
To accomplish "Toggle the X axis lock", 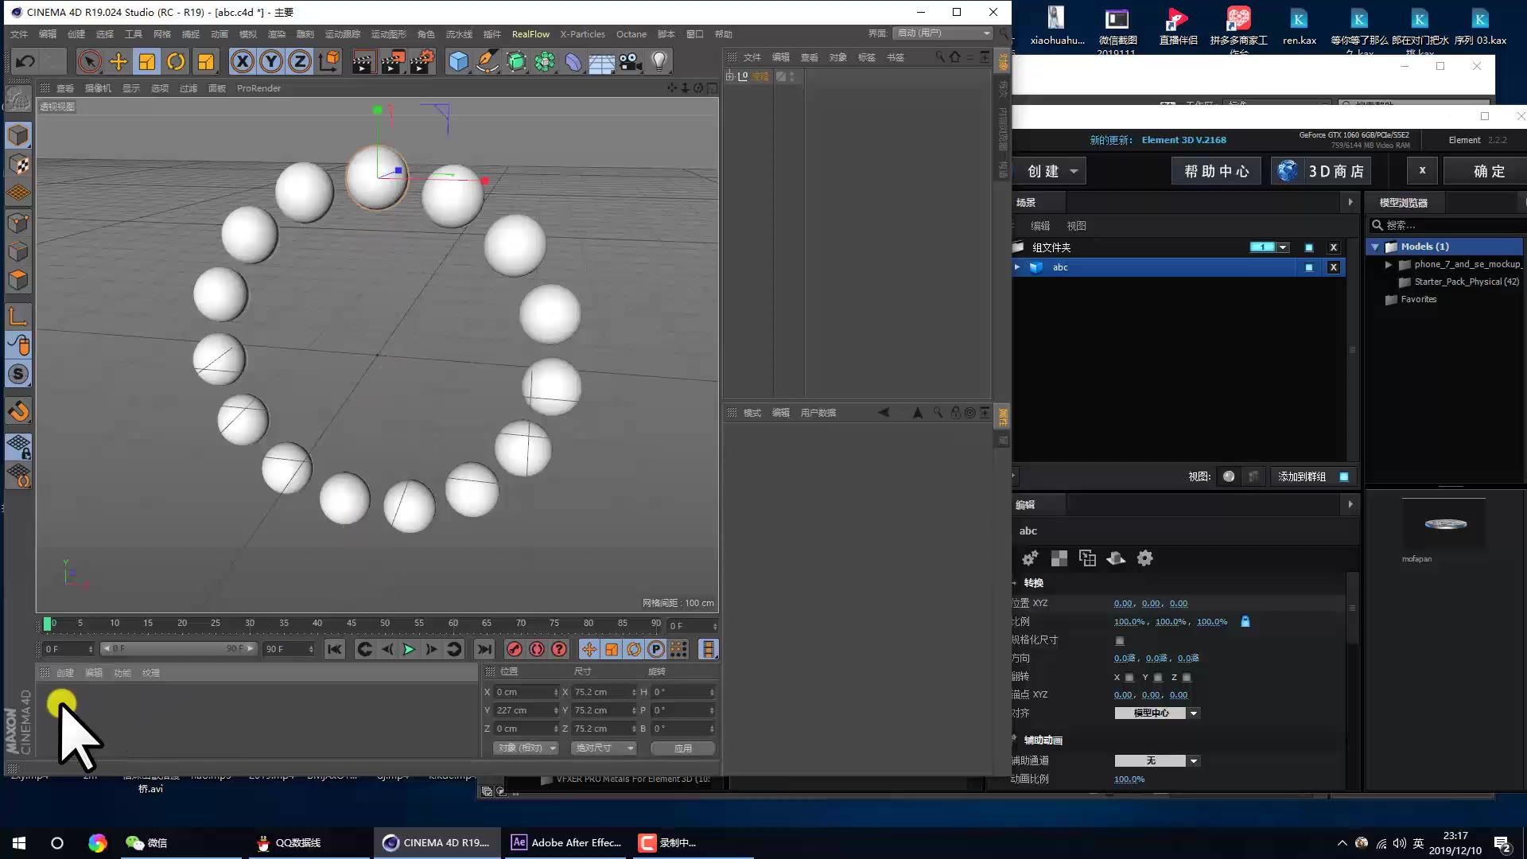I will (x=242, y=60).
